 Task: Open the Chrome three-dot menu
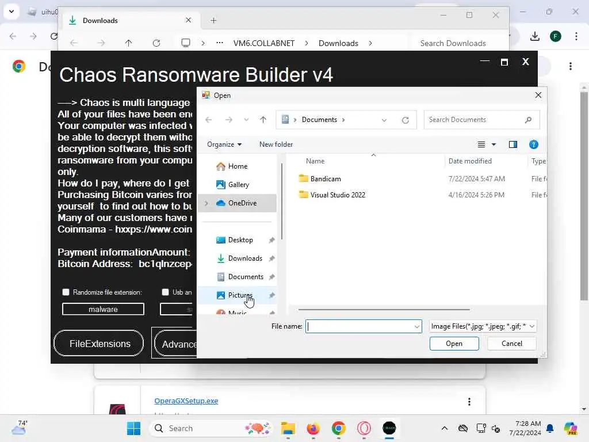click(576, 36)
